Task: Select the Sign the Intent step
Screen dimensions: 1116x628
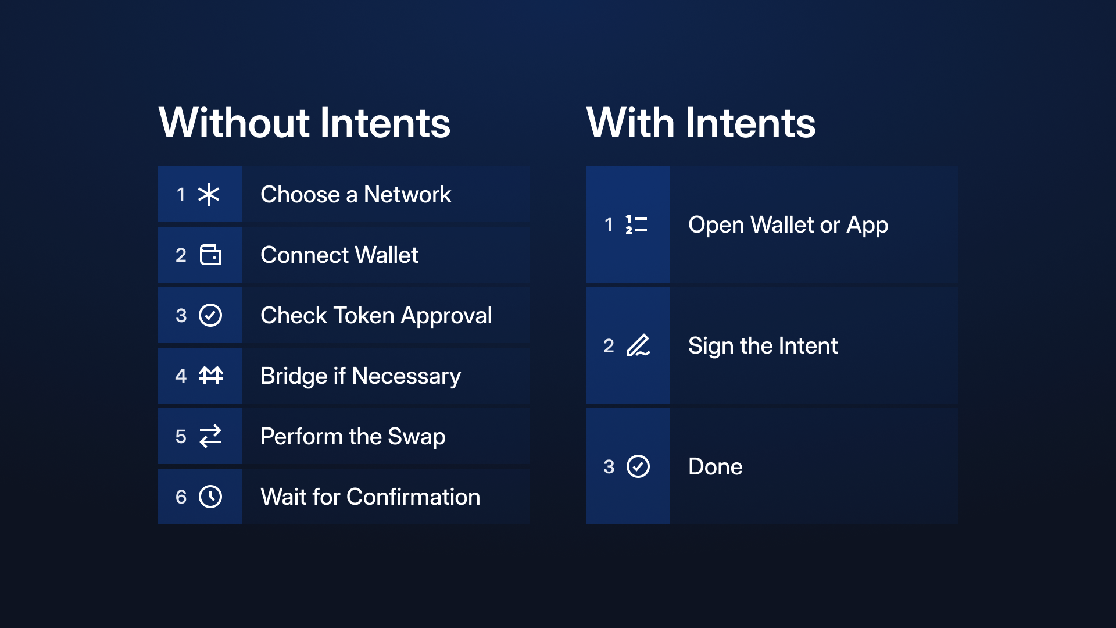Action: tap(772, 345)
